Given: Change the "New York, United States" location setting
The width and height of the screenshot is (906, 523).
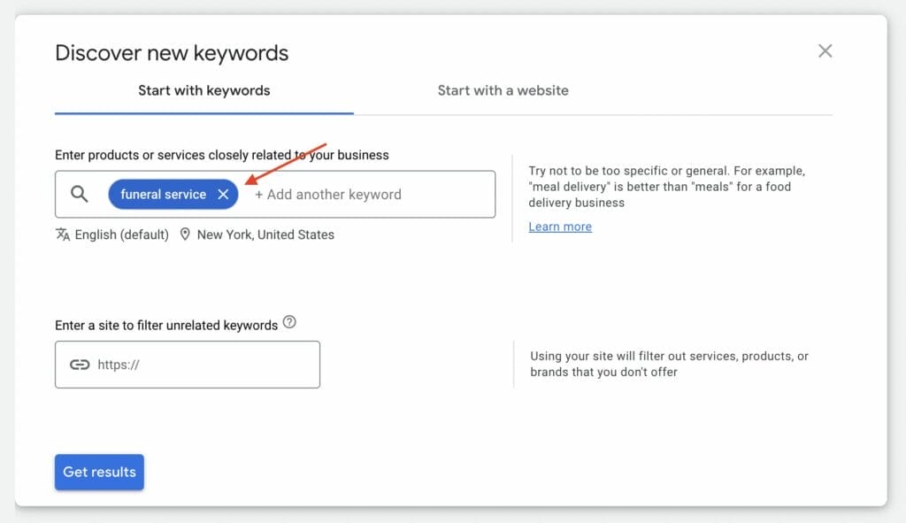Looking at the screenshot, I should (265, 235).
